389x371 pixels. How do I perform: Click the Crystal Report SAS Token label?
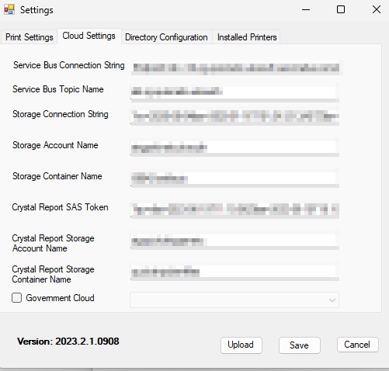coord(60,207)
